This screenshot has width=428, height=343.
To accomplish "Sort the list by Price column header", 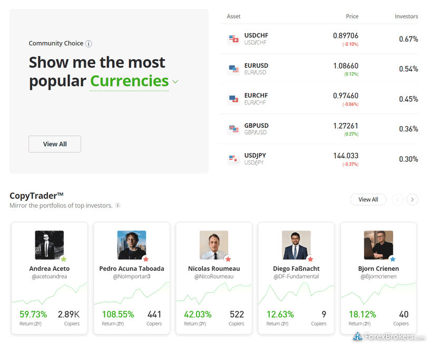I will coord(352,16).
